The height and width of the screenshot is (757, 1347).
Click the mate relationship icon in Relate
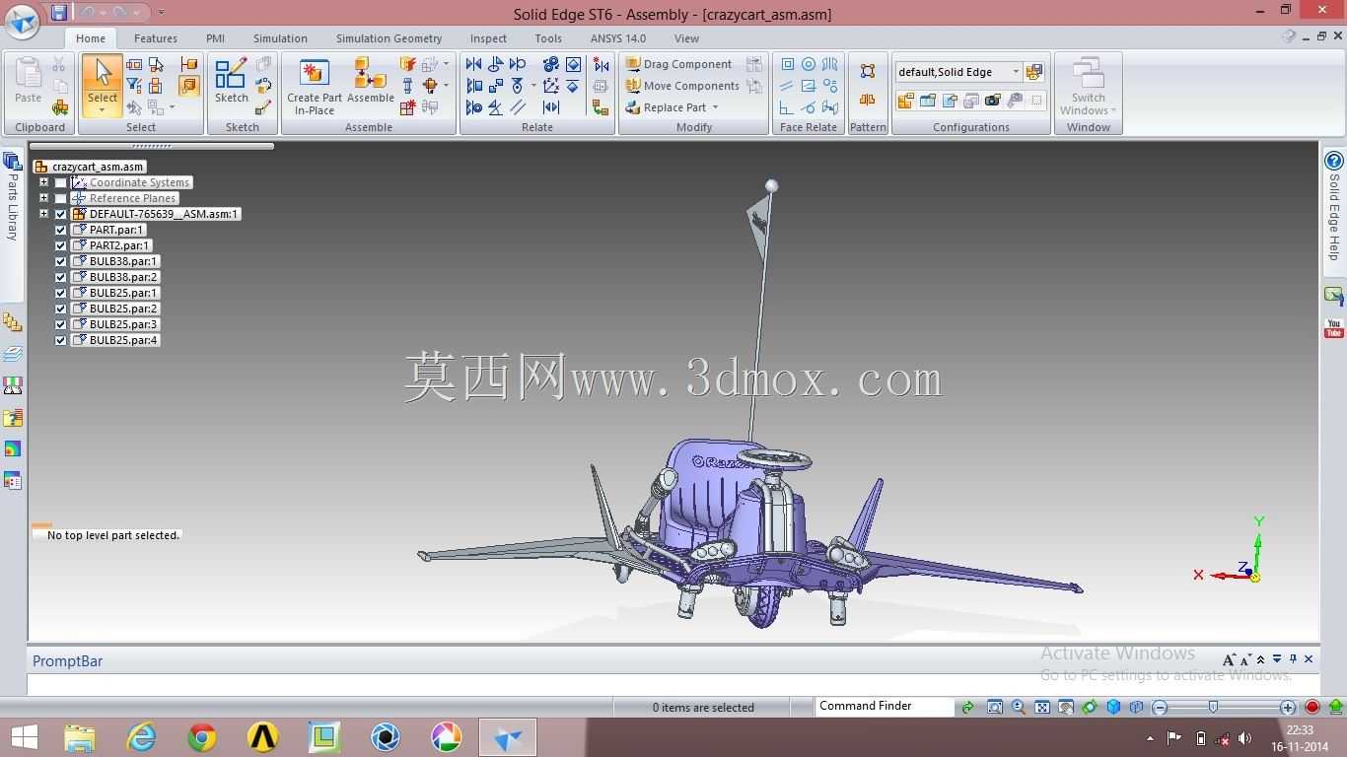coord(474,64)
